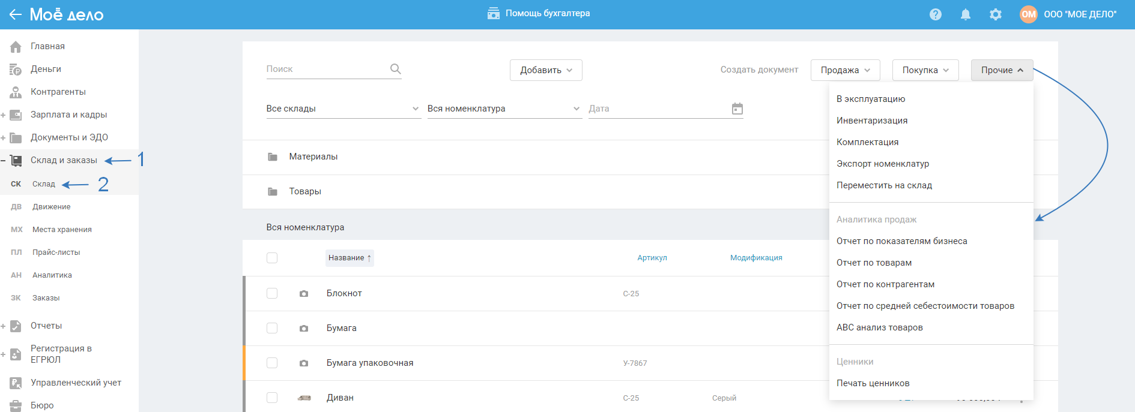Open Помощь бухгалтера link
Viewport: 1135px width, 412px height.
(x=539, y=13)
